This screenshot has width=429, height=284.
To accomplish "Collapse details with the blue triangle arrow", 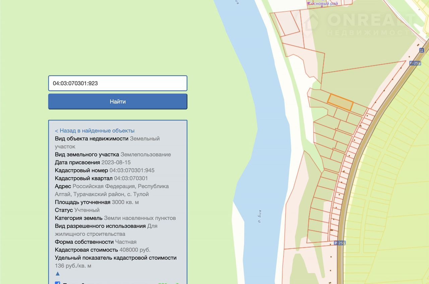I will tap(57, 274).
